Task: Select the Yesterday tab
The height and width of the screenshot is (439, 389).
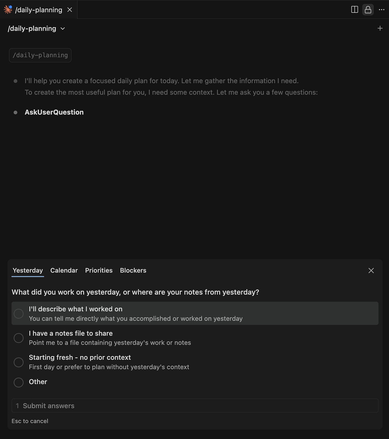Action: click(x=28, y=270)
